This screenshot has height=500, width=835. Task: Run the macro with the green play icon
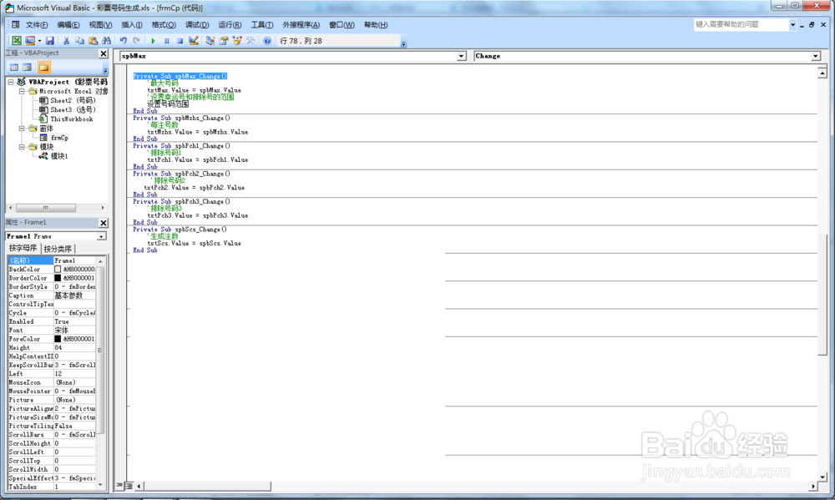[154, 40]
